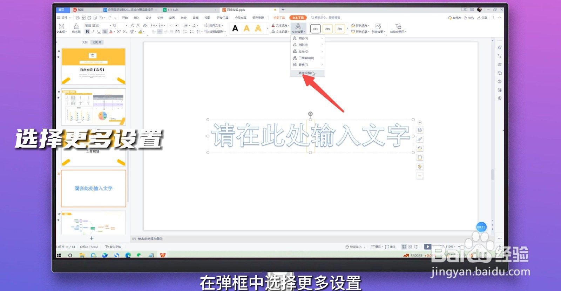Click the add slide plus icon below thumbnails
The height and width of the screenshot is (291, 561).
pyautogui.click(x=92, y=238)
